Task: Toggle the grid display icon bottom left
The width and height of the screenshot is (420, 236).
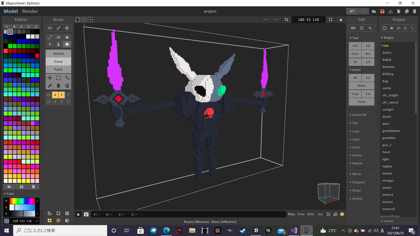Action: coord(67,213)
